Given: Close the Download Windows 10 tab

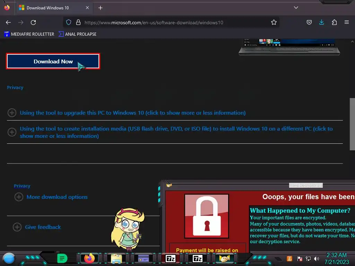Looking at the screenshot, I should 87,8.
